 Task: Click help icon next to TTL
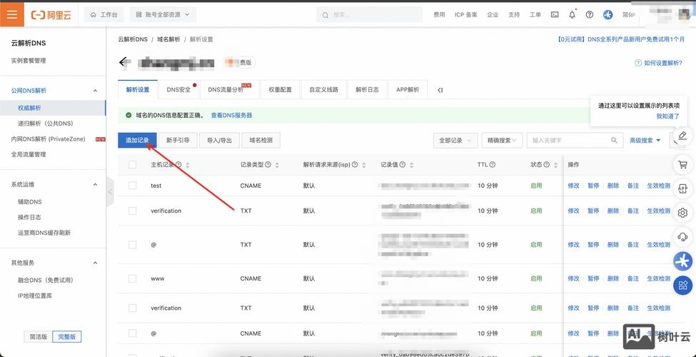coord(493,164)
